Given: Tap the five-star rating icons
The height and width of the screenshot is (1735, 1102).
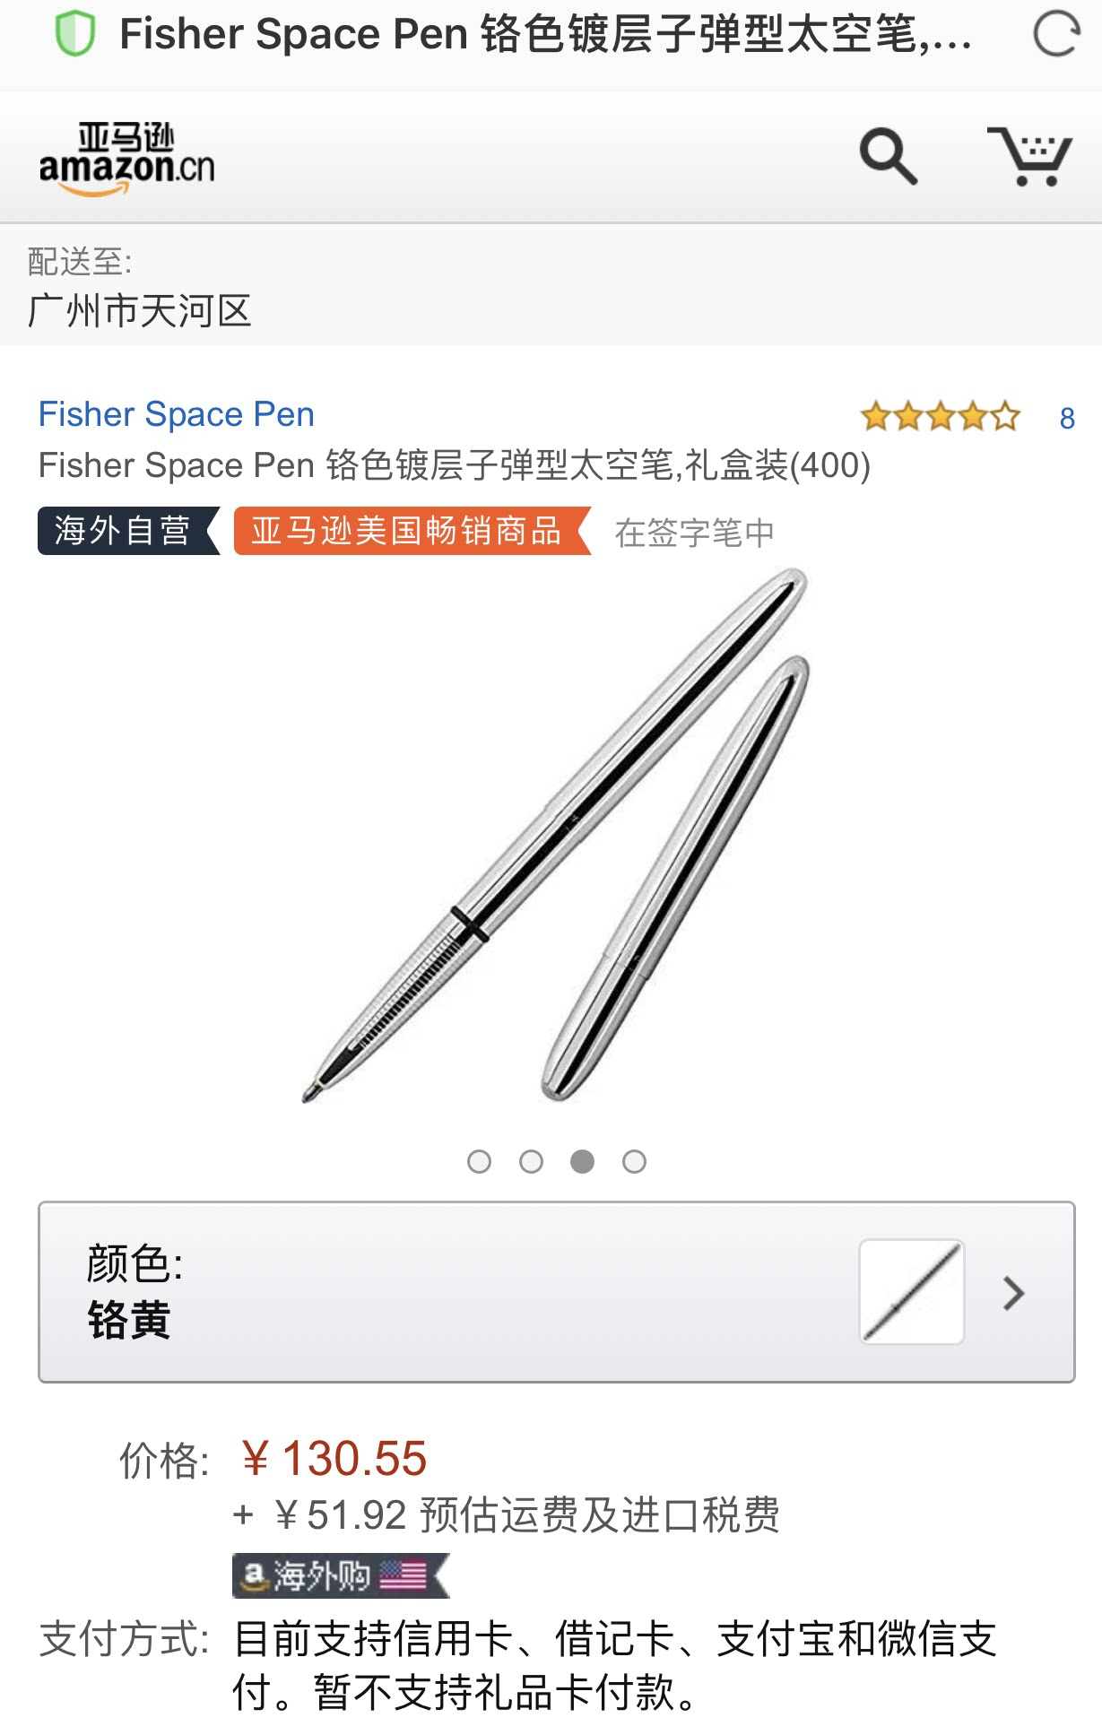Looking at the screenshot, I should click(940, 417).
